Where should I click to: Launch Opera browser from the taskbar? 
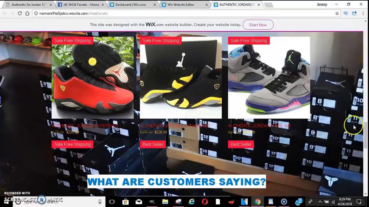pyautogui.click(x=205, y=202)
